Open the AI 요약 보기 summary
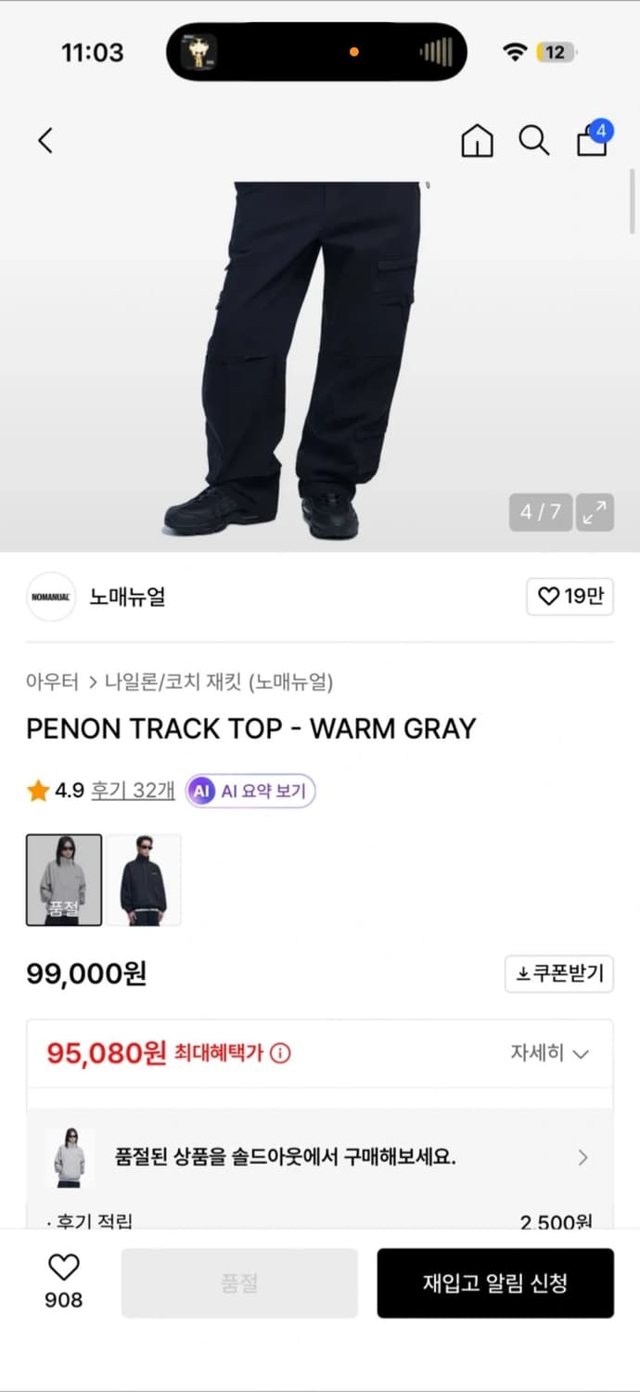 point(250,790)
